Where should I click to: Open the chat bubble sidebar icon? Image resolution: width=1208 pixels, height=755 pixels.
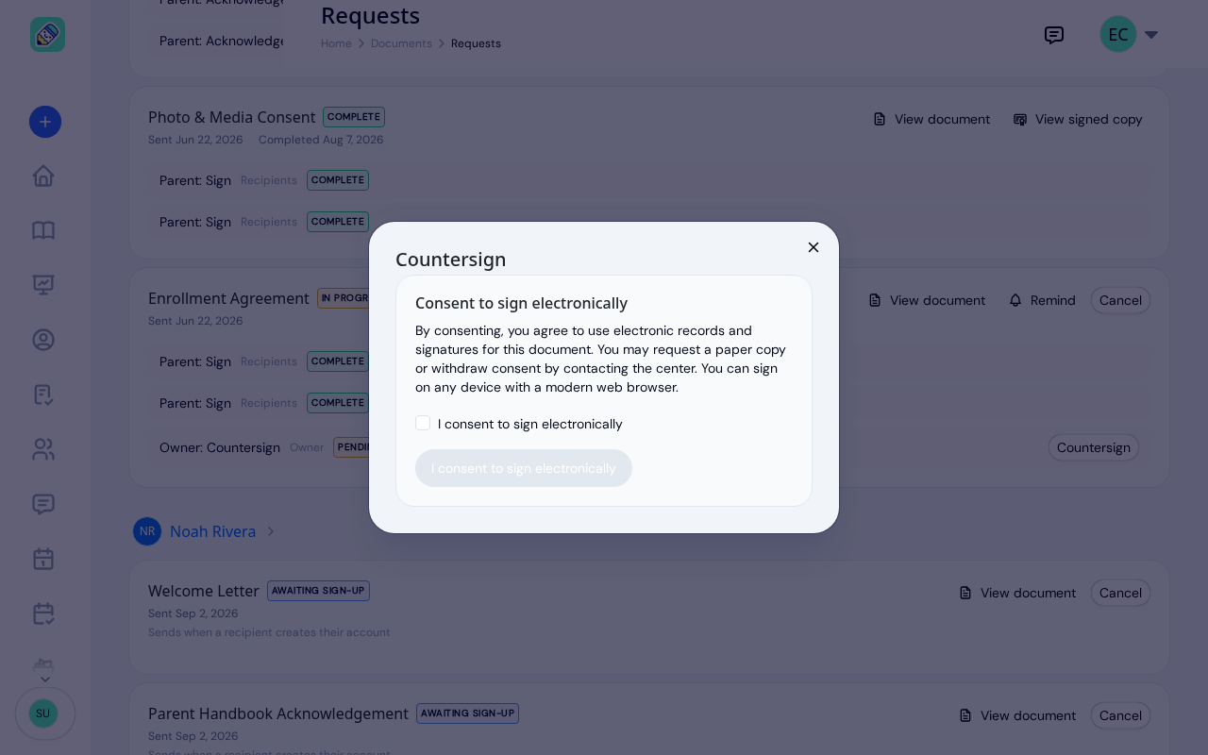click(43, 504)
